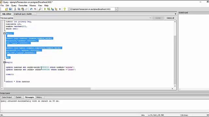Click the 'OK.' status bar text
The height and width of the screenshot is (117, 209).
point(2,115)
